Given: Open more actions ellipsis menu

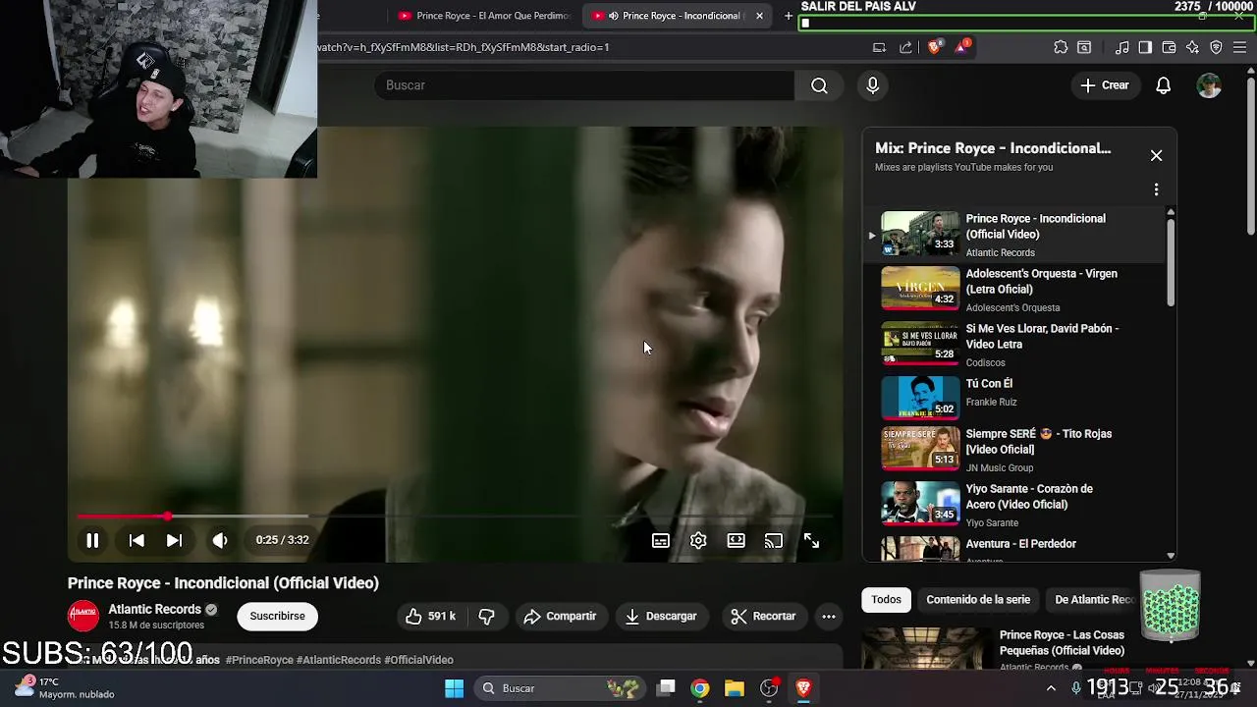Looking at the screenshot, I should pyautogui.click(x=829, y=616).
